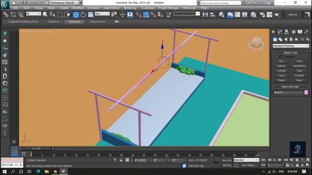This screenshot has width=312, height=175.
Task: Click the Set Key button
Action: click(x=227, y=165)
